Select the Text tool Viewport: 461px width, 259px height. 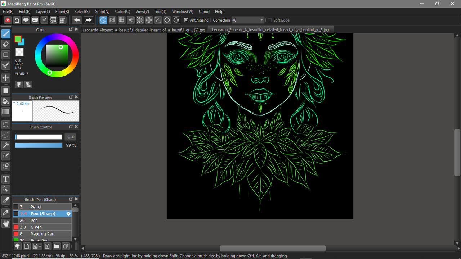click(6, 179)
